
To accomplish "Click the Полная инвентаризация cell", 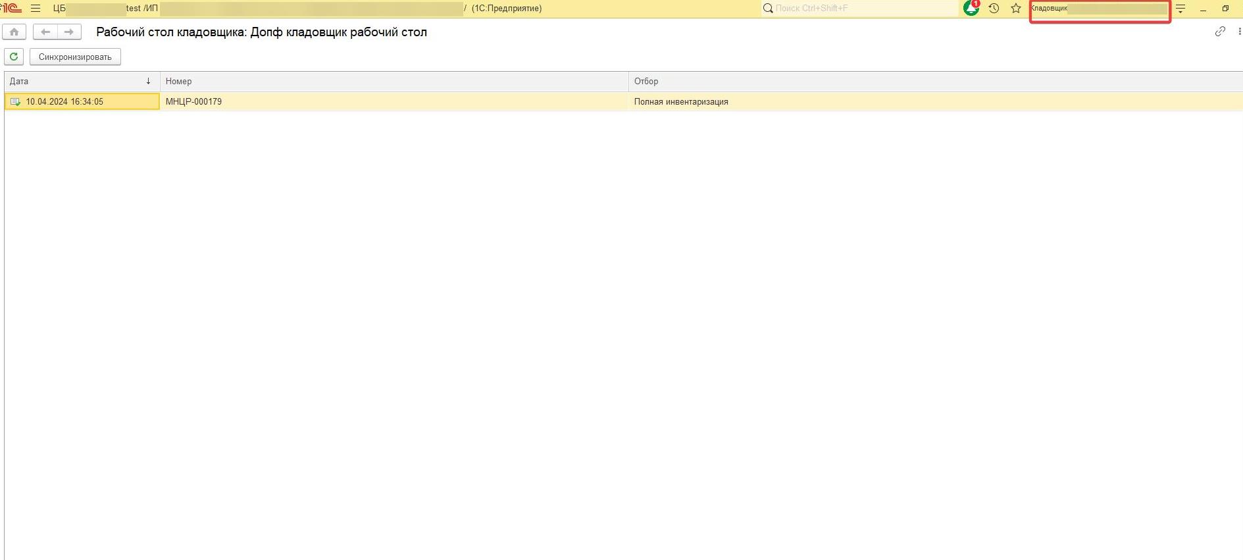I will (936, 101).
